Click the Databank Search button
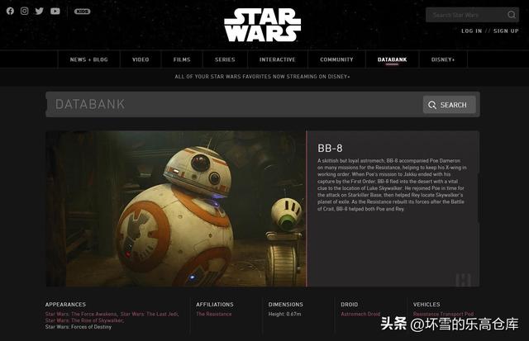The height and width of the screenshot is (341, 529). coord(450,105)
